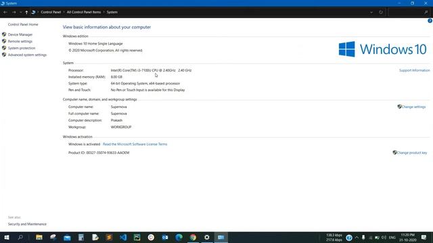Viewport: 433px width, 243px height.
Task: Click the ENG language indicator
Action: tap(392, 237)
